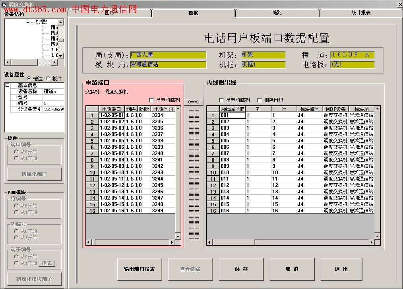
Task: Select the cell with phone number 3240
Action: point(163,153)
